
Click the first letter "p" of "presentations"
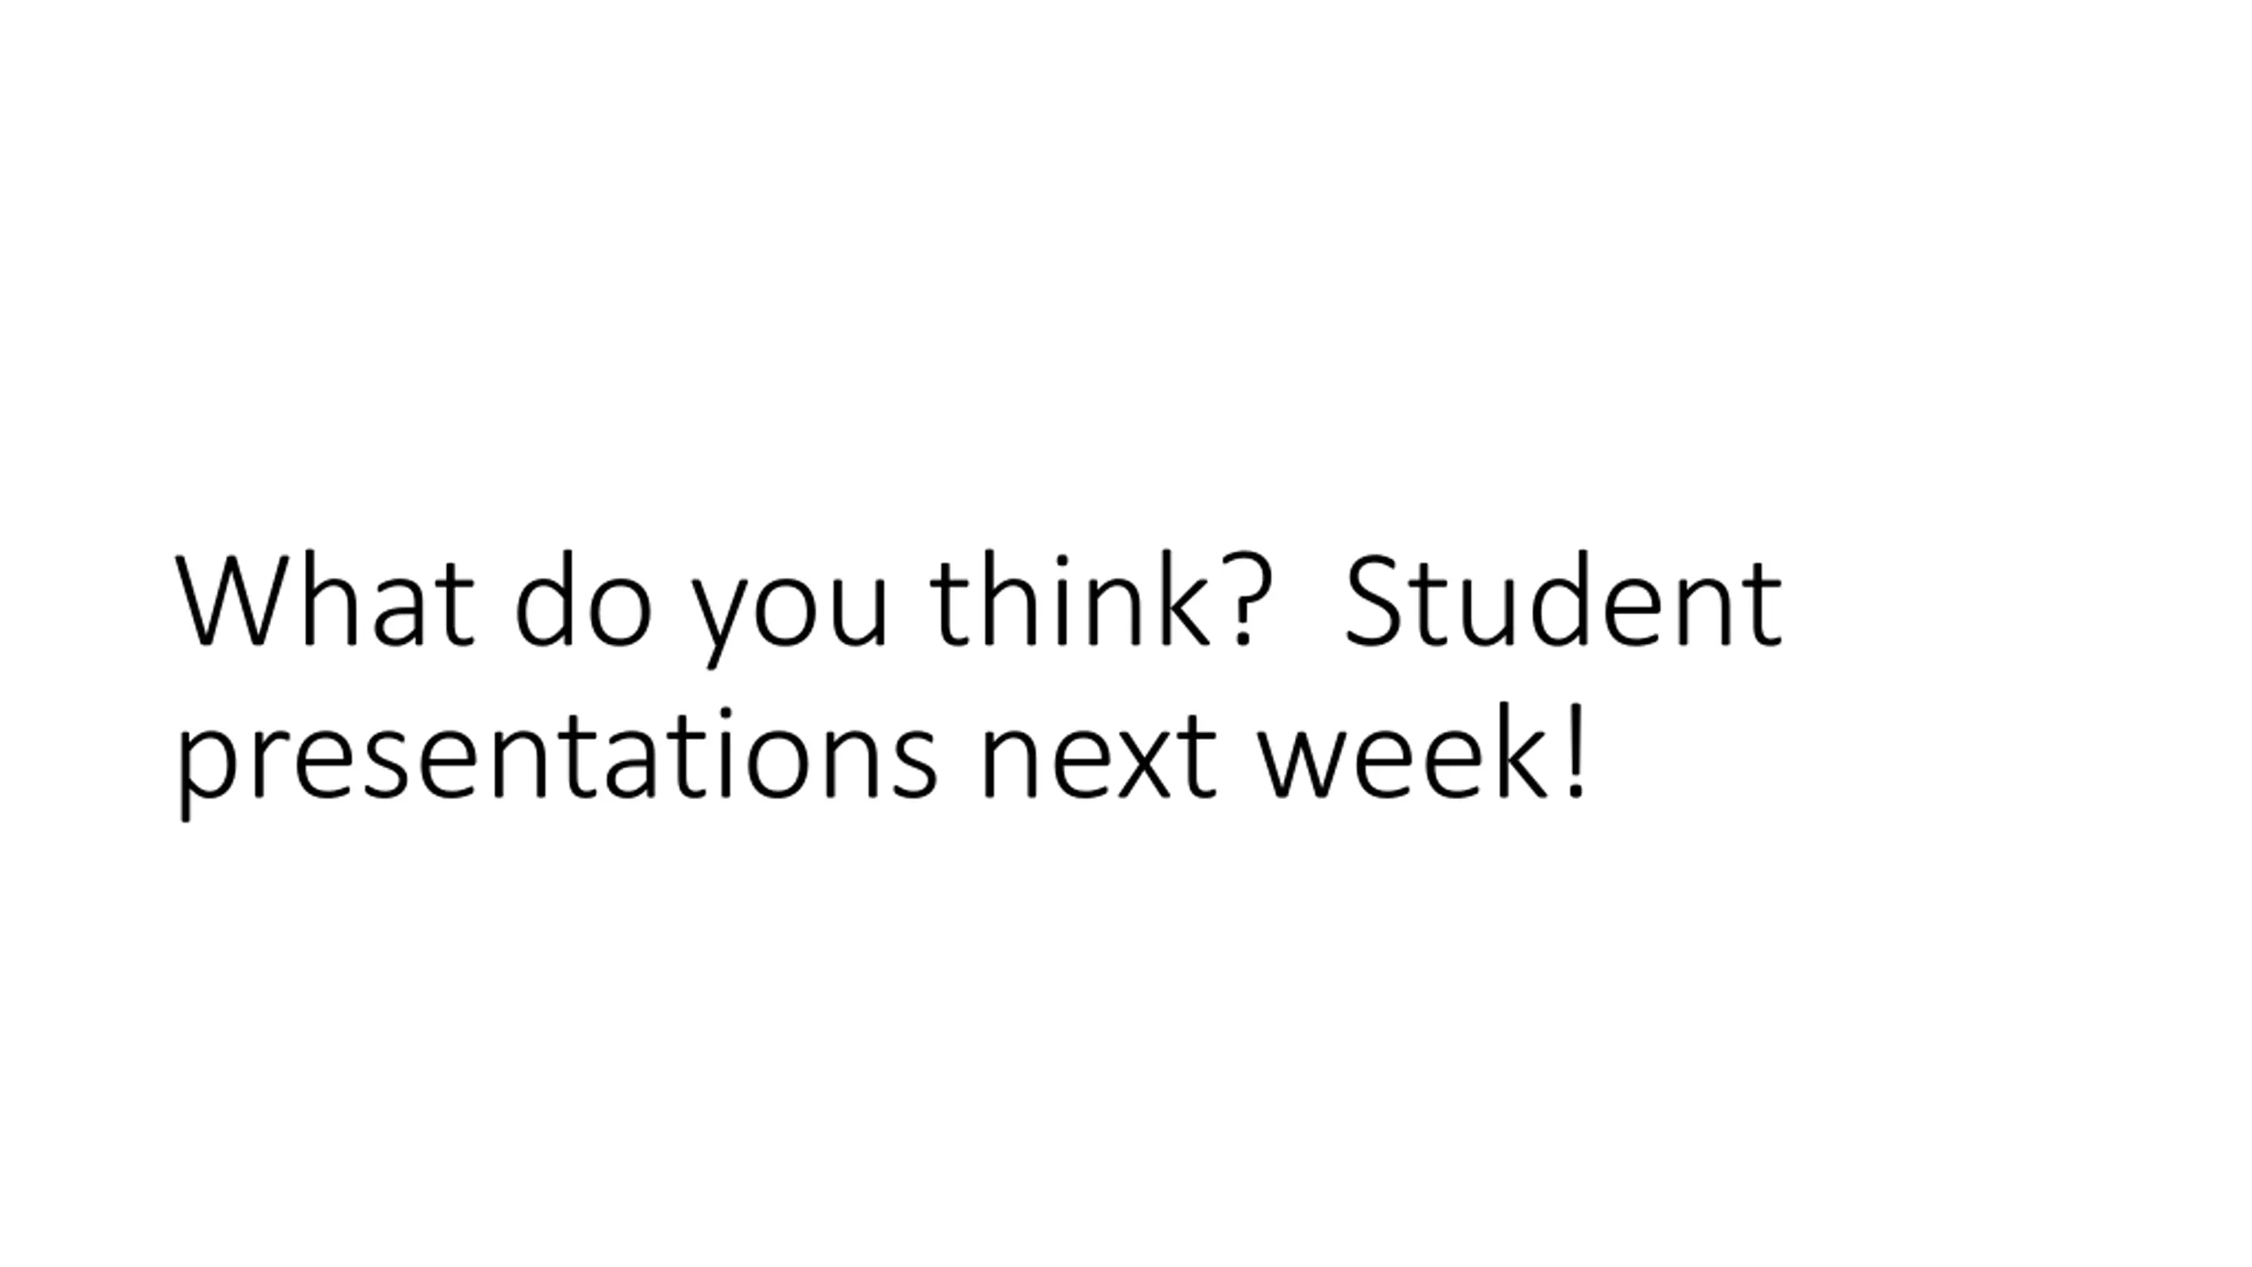[x=208, y=764]
